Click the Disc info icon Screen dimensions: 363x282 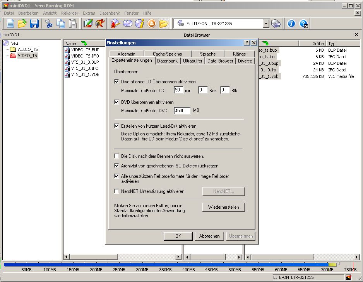point(140,24)
